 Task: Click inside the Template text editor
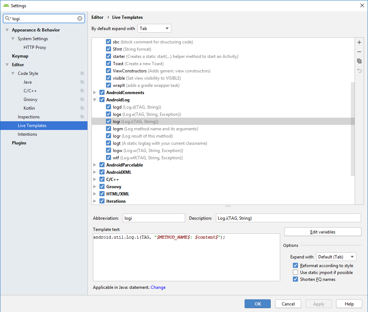186,257
